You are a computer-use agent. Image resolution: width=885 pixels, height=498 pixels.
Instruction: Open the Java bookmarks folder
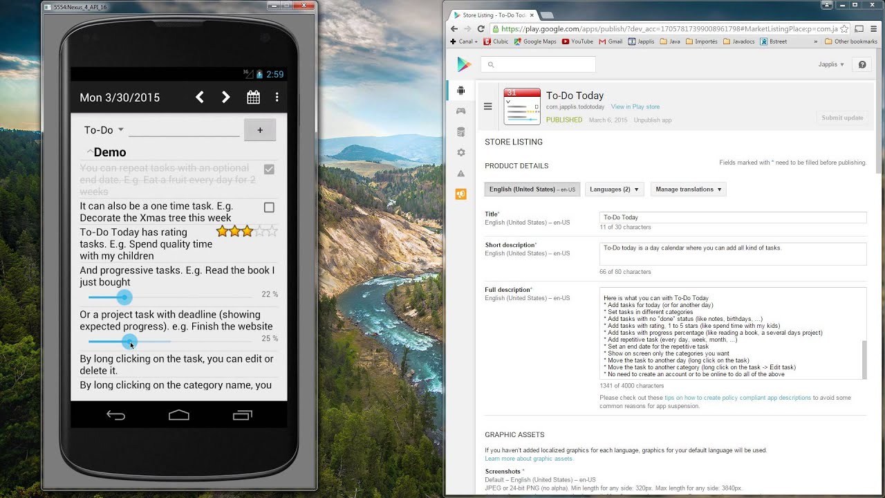point(670,41)
